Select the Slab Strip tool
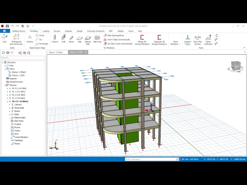 point(97,39)
